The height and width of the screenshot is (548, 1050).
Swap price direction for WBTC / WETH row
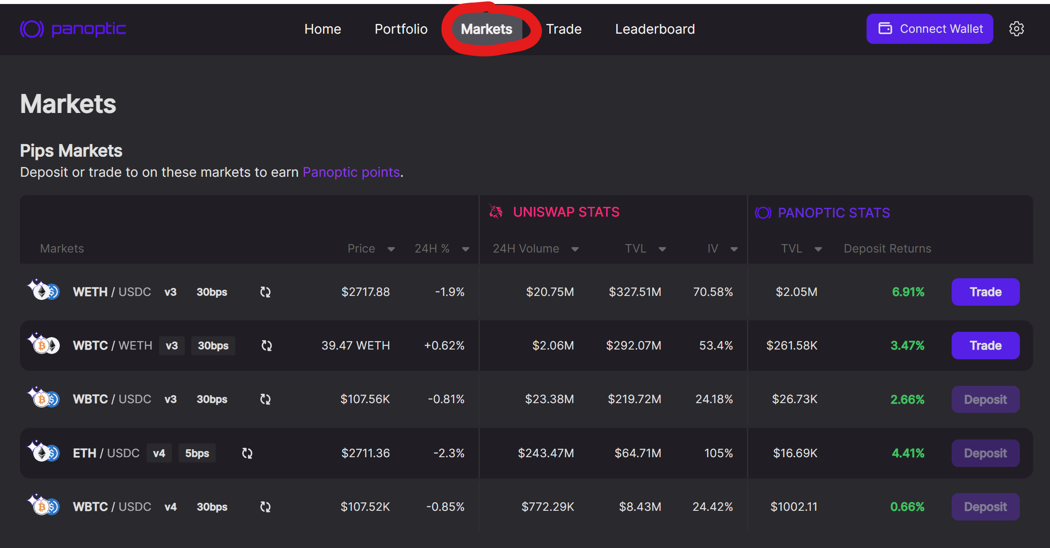tap(267, 346)
